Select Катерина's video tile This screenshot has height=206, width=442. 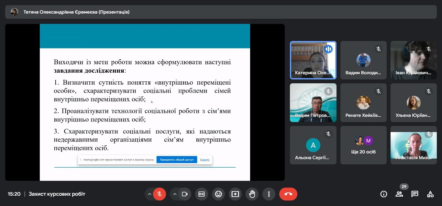(313, 60)
